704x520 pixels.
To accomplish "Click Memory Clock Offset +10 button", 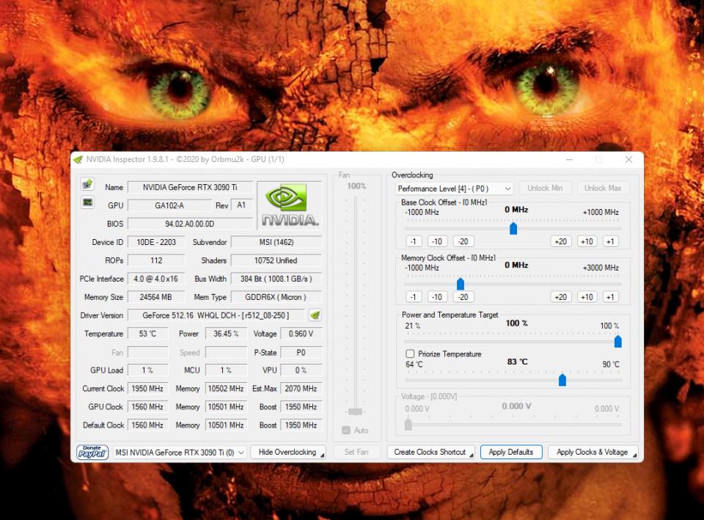I will pyautogui.click(x=587, y=297).
